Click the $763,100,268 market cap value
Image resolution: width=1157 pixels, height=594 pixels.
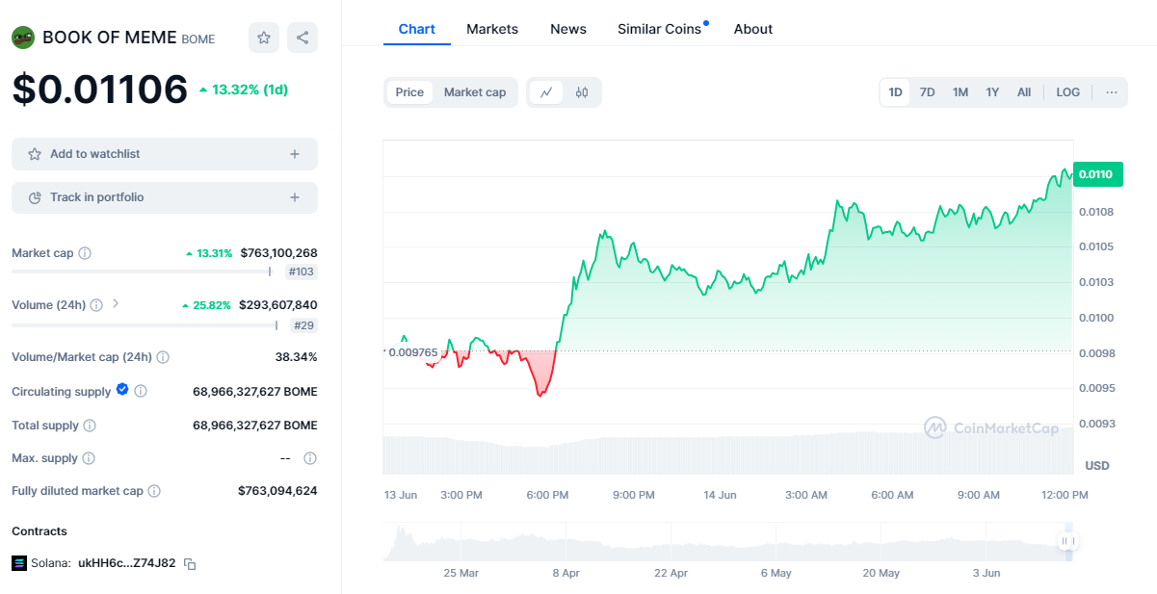point(278,253)
